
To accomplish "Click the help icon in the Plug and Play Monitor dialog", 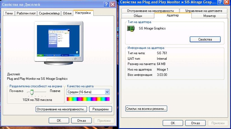I will pos(220,2).
